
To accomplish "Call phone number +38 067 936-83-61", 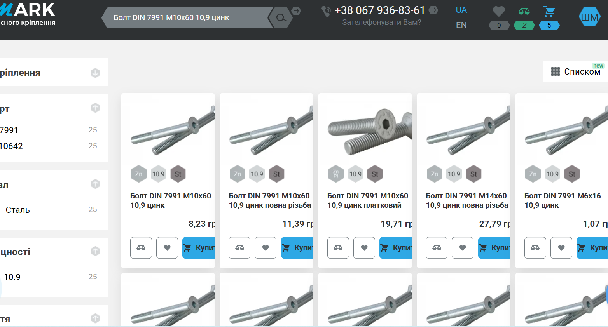I will tap(380, 10).
